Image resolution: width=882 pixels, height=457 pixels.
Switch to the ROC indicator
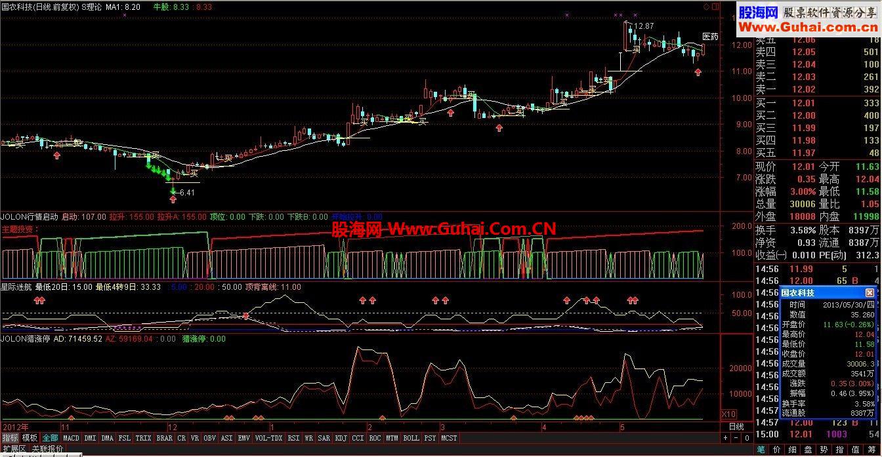pyautogui.click(x=375, y=437)
